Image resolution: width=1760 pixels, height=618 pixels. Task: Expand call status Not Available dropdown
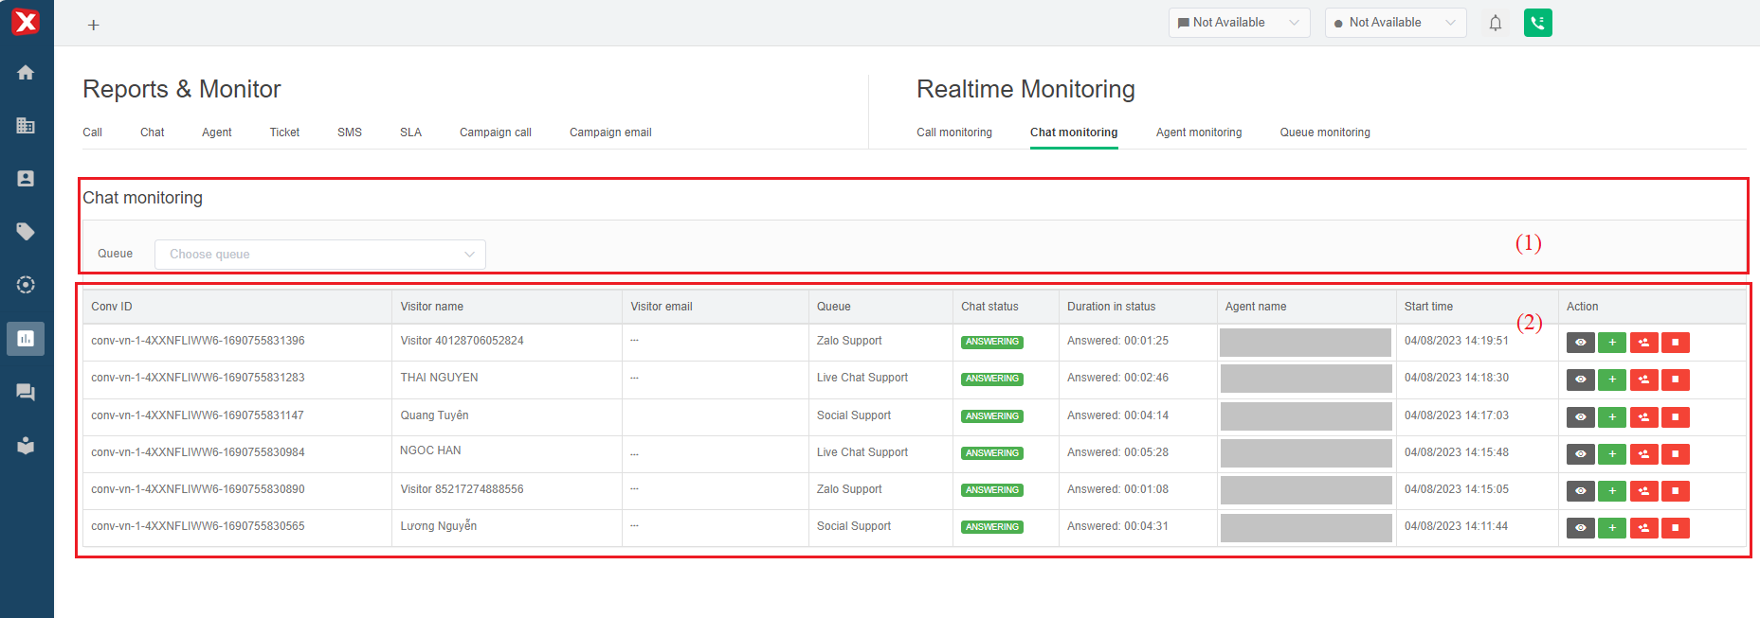point(1395,23)
